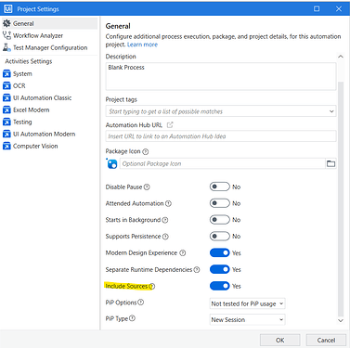Open the PiP Type New Session dropdown

click(x=247, y=320)
